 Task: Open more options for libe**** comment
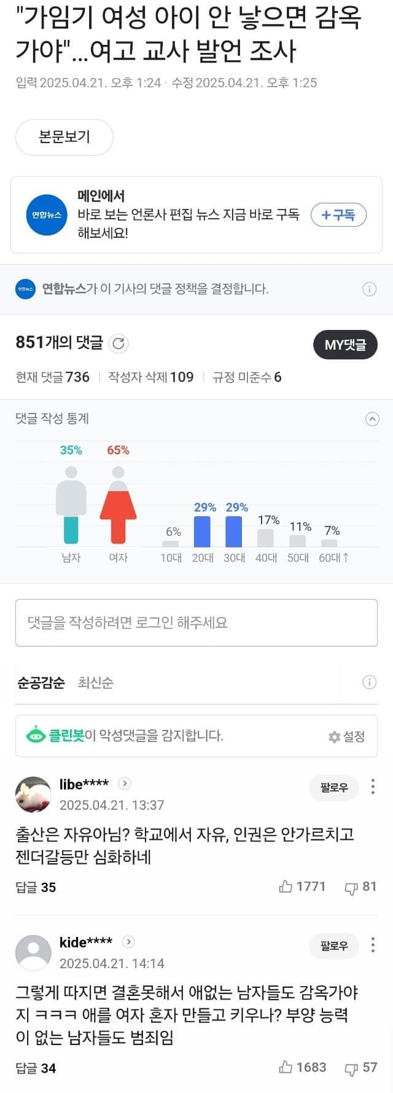pos(373,787)
